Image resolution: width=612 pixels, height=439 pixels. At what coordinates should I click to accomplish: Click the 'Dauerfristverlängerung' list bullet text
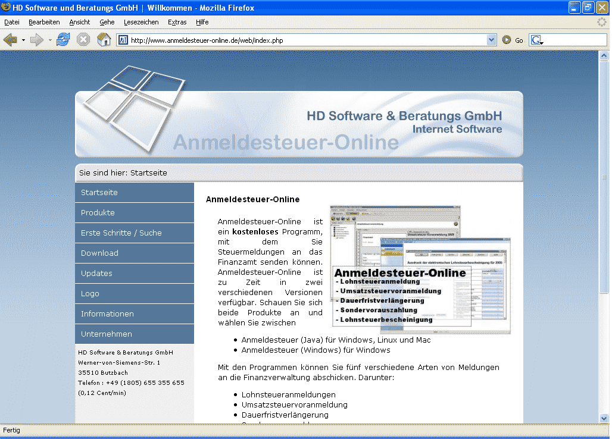285,415
